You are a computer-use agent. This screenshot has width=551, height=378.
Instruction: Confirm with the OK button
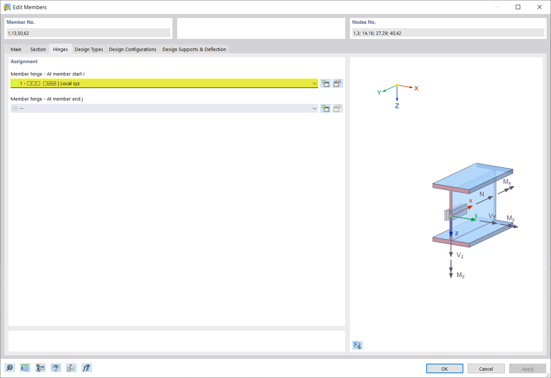click(445, 368)
